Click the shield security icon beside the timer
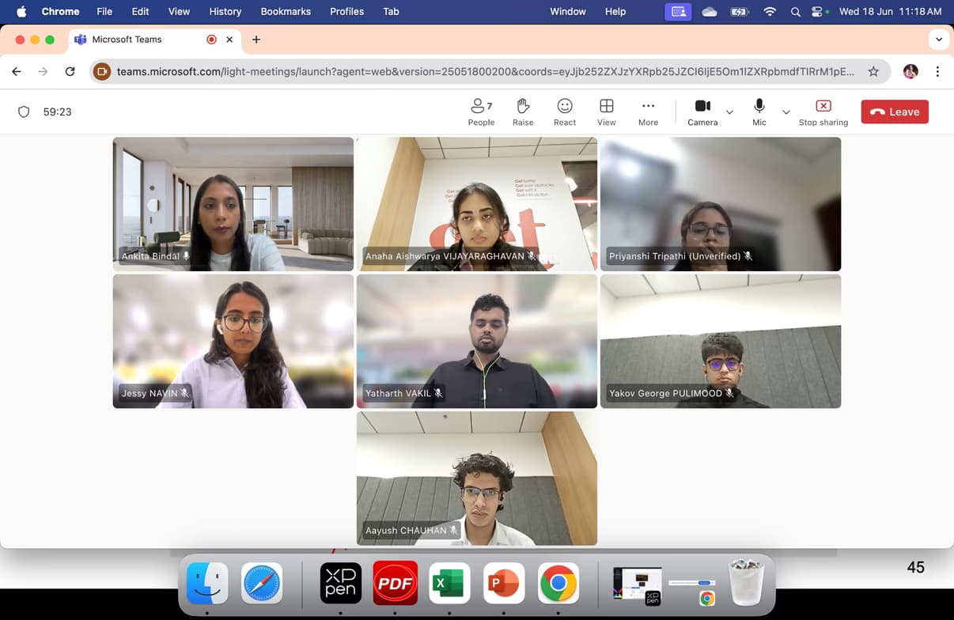 pyautogui.click(x=24, y=112)
